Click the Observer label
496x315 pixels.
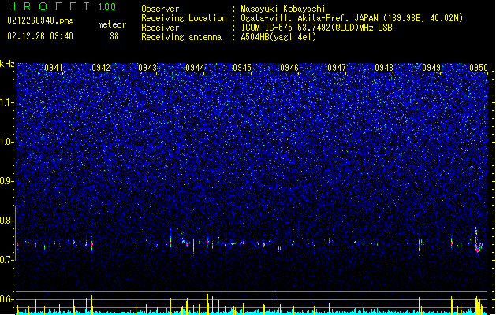[x=160, y=9]
